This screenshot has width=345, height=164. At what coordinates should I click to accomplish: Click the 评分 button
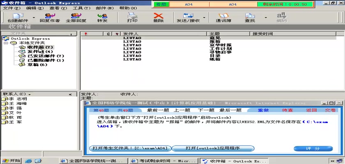coord(313,149)
